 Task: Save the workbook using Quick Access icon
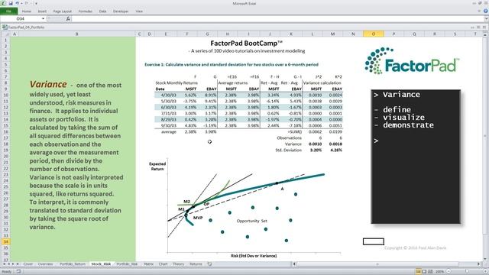pos(10,3)
